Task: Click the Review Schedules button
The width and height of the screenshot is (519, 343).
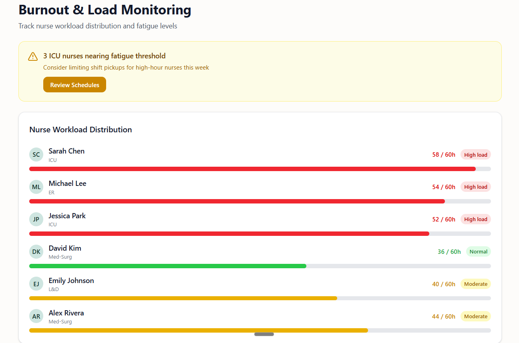Action: pyautogui.click(x=74, y=85)
